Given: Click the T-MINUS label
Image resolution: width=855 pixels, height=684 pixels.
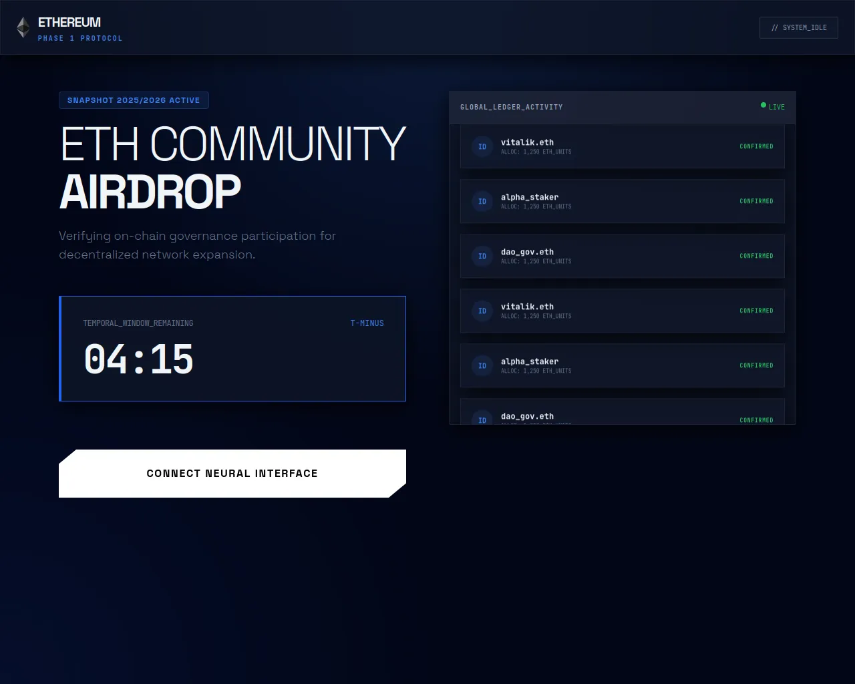Looking at the screenshot, I should pos(367,323).
